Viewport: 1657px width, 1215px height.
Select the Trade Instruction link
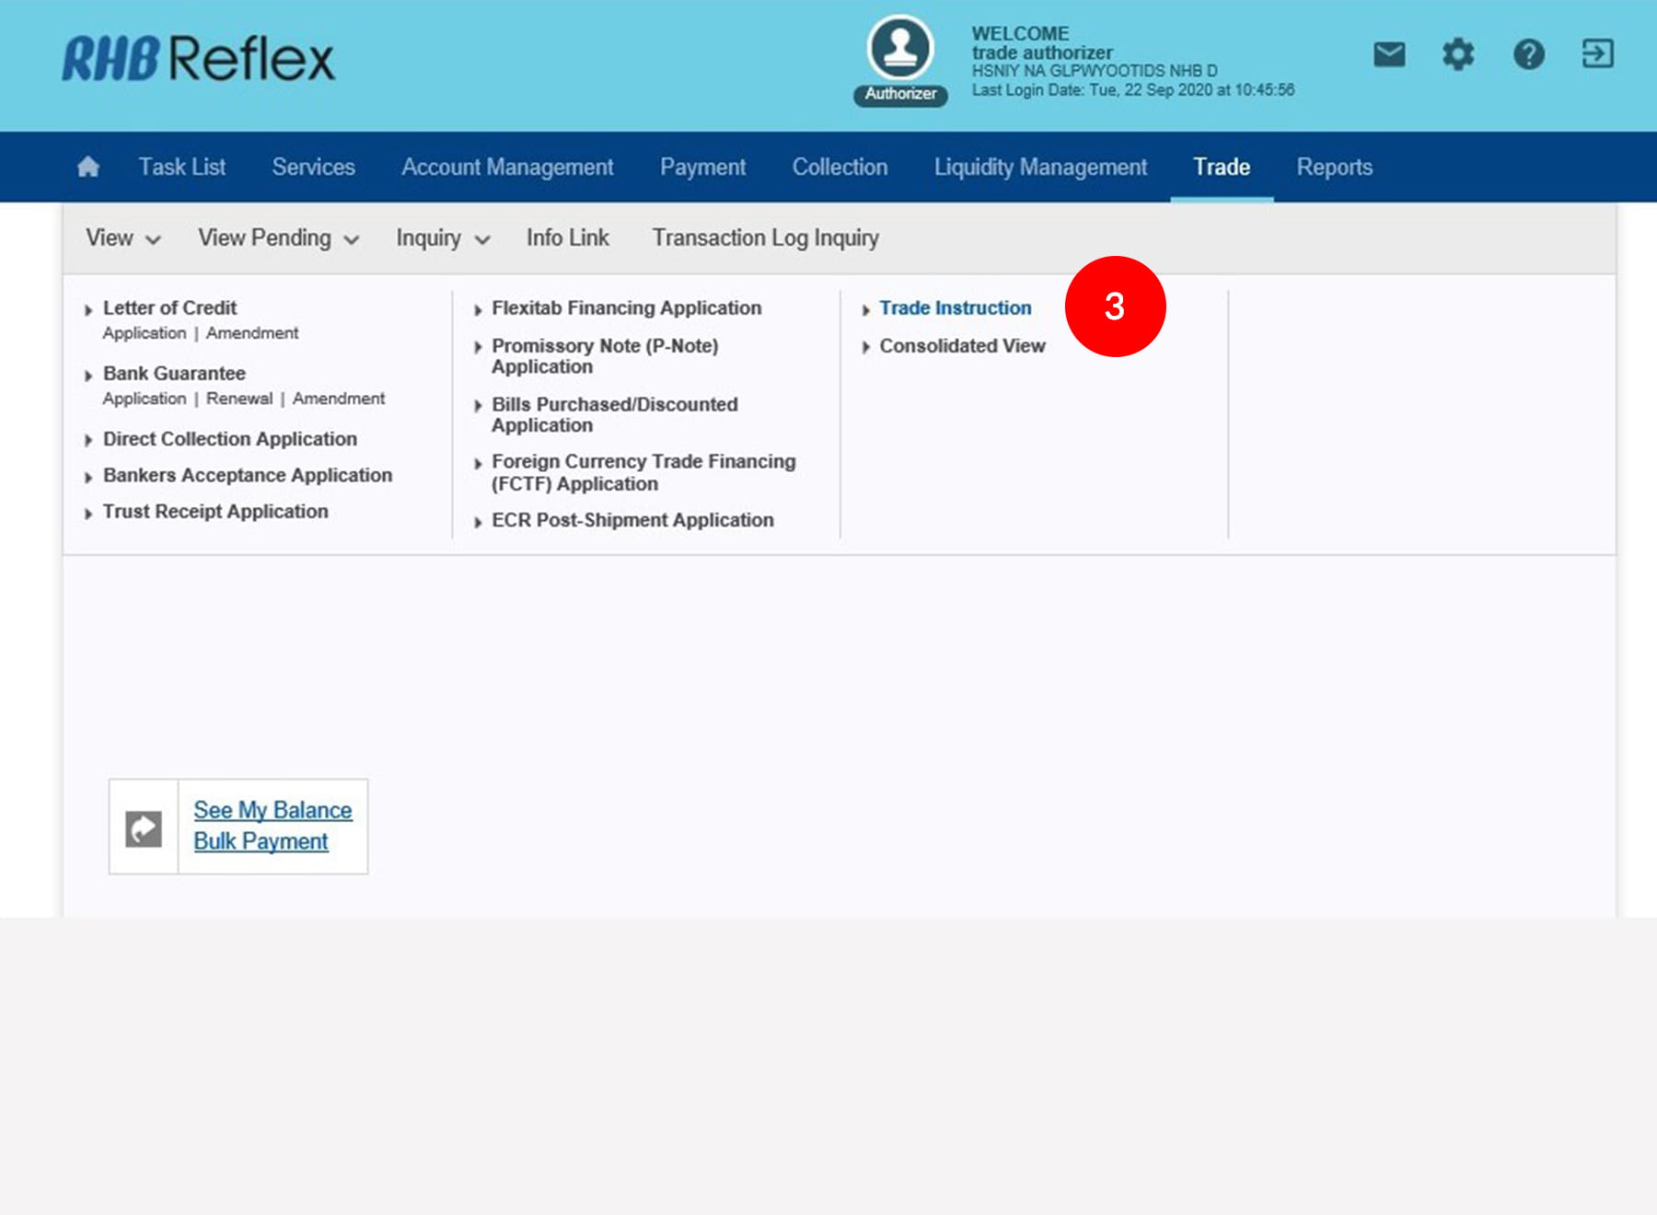point(955,308)
